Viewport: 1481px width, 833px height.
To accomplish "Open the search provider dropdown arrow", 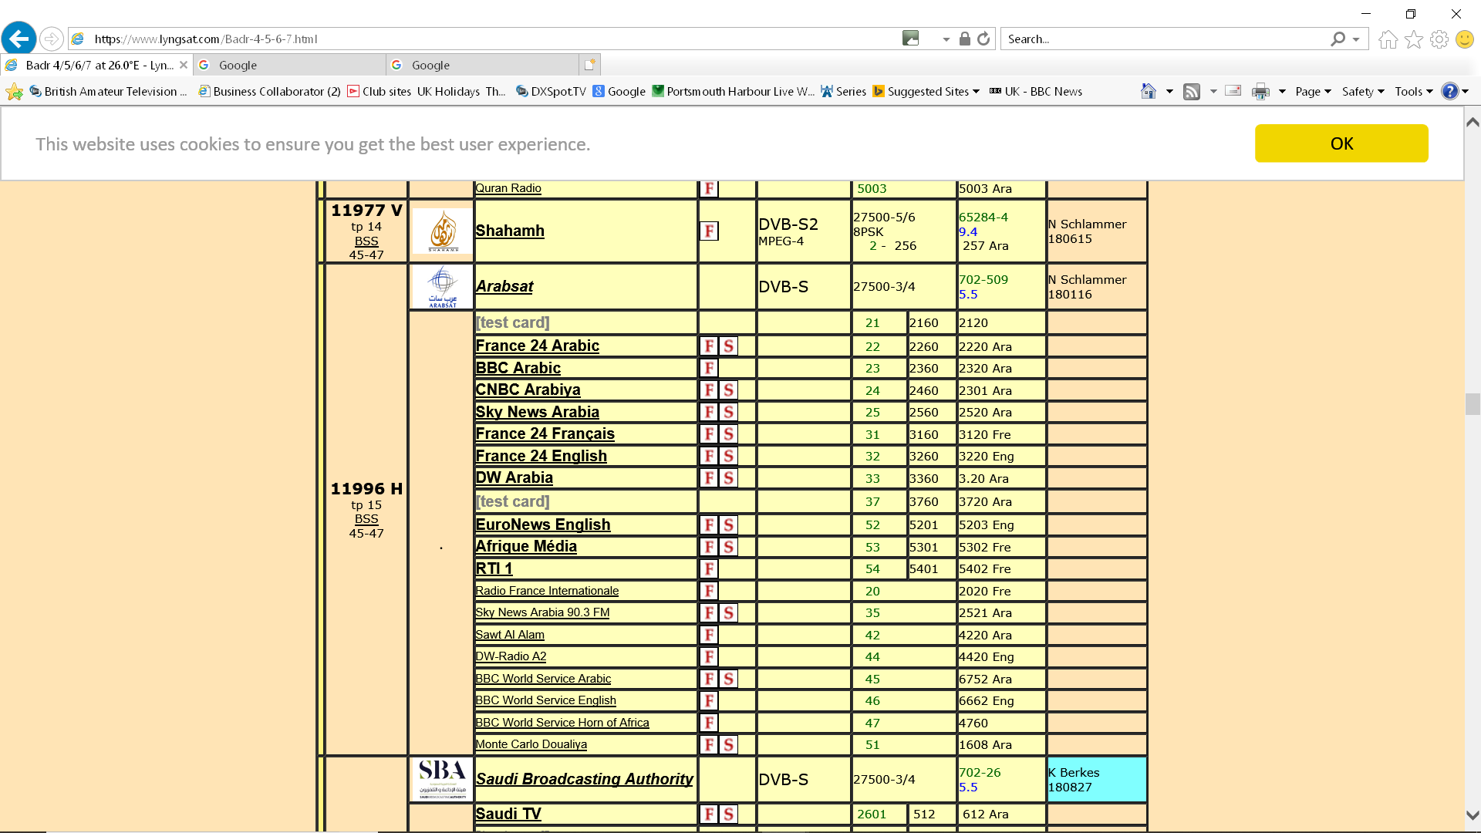I will [1356, 39].
